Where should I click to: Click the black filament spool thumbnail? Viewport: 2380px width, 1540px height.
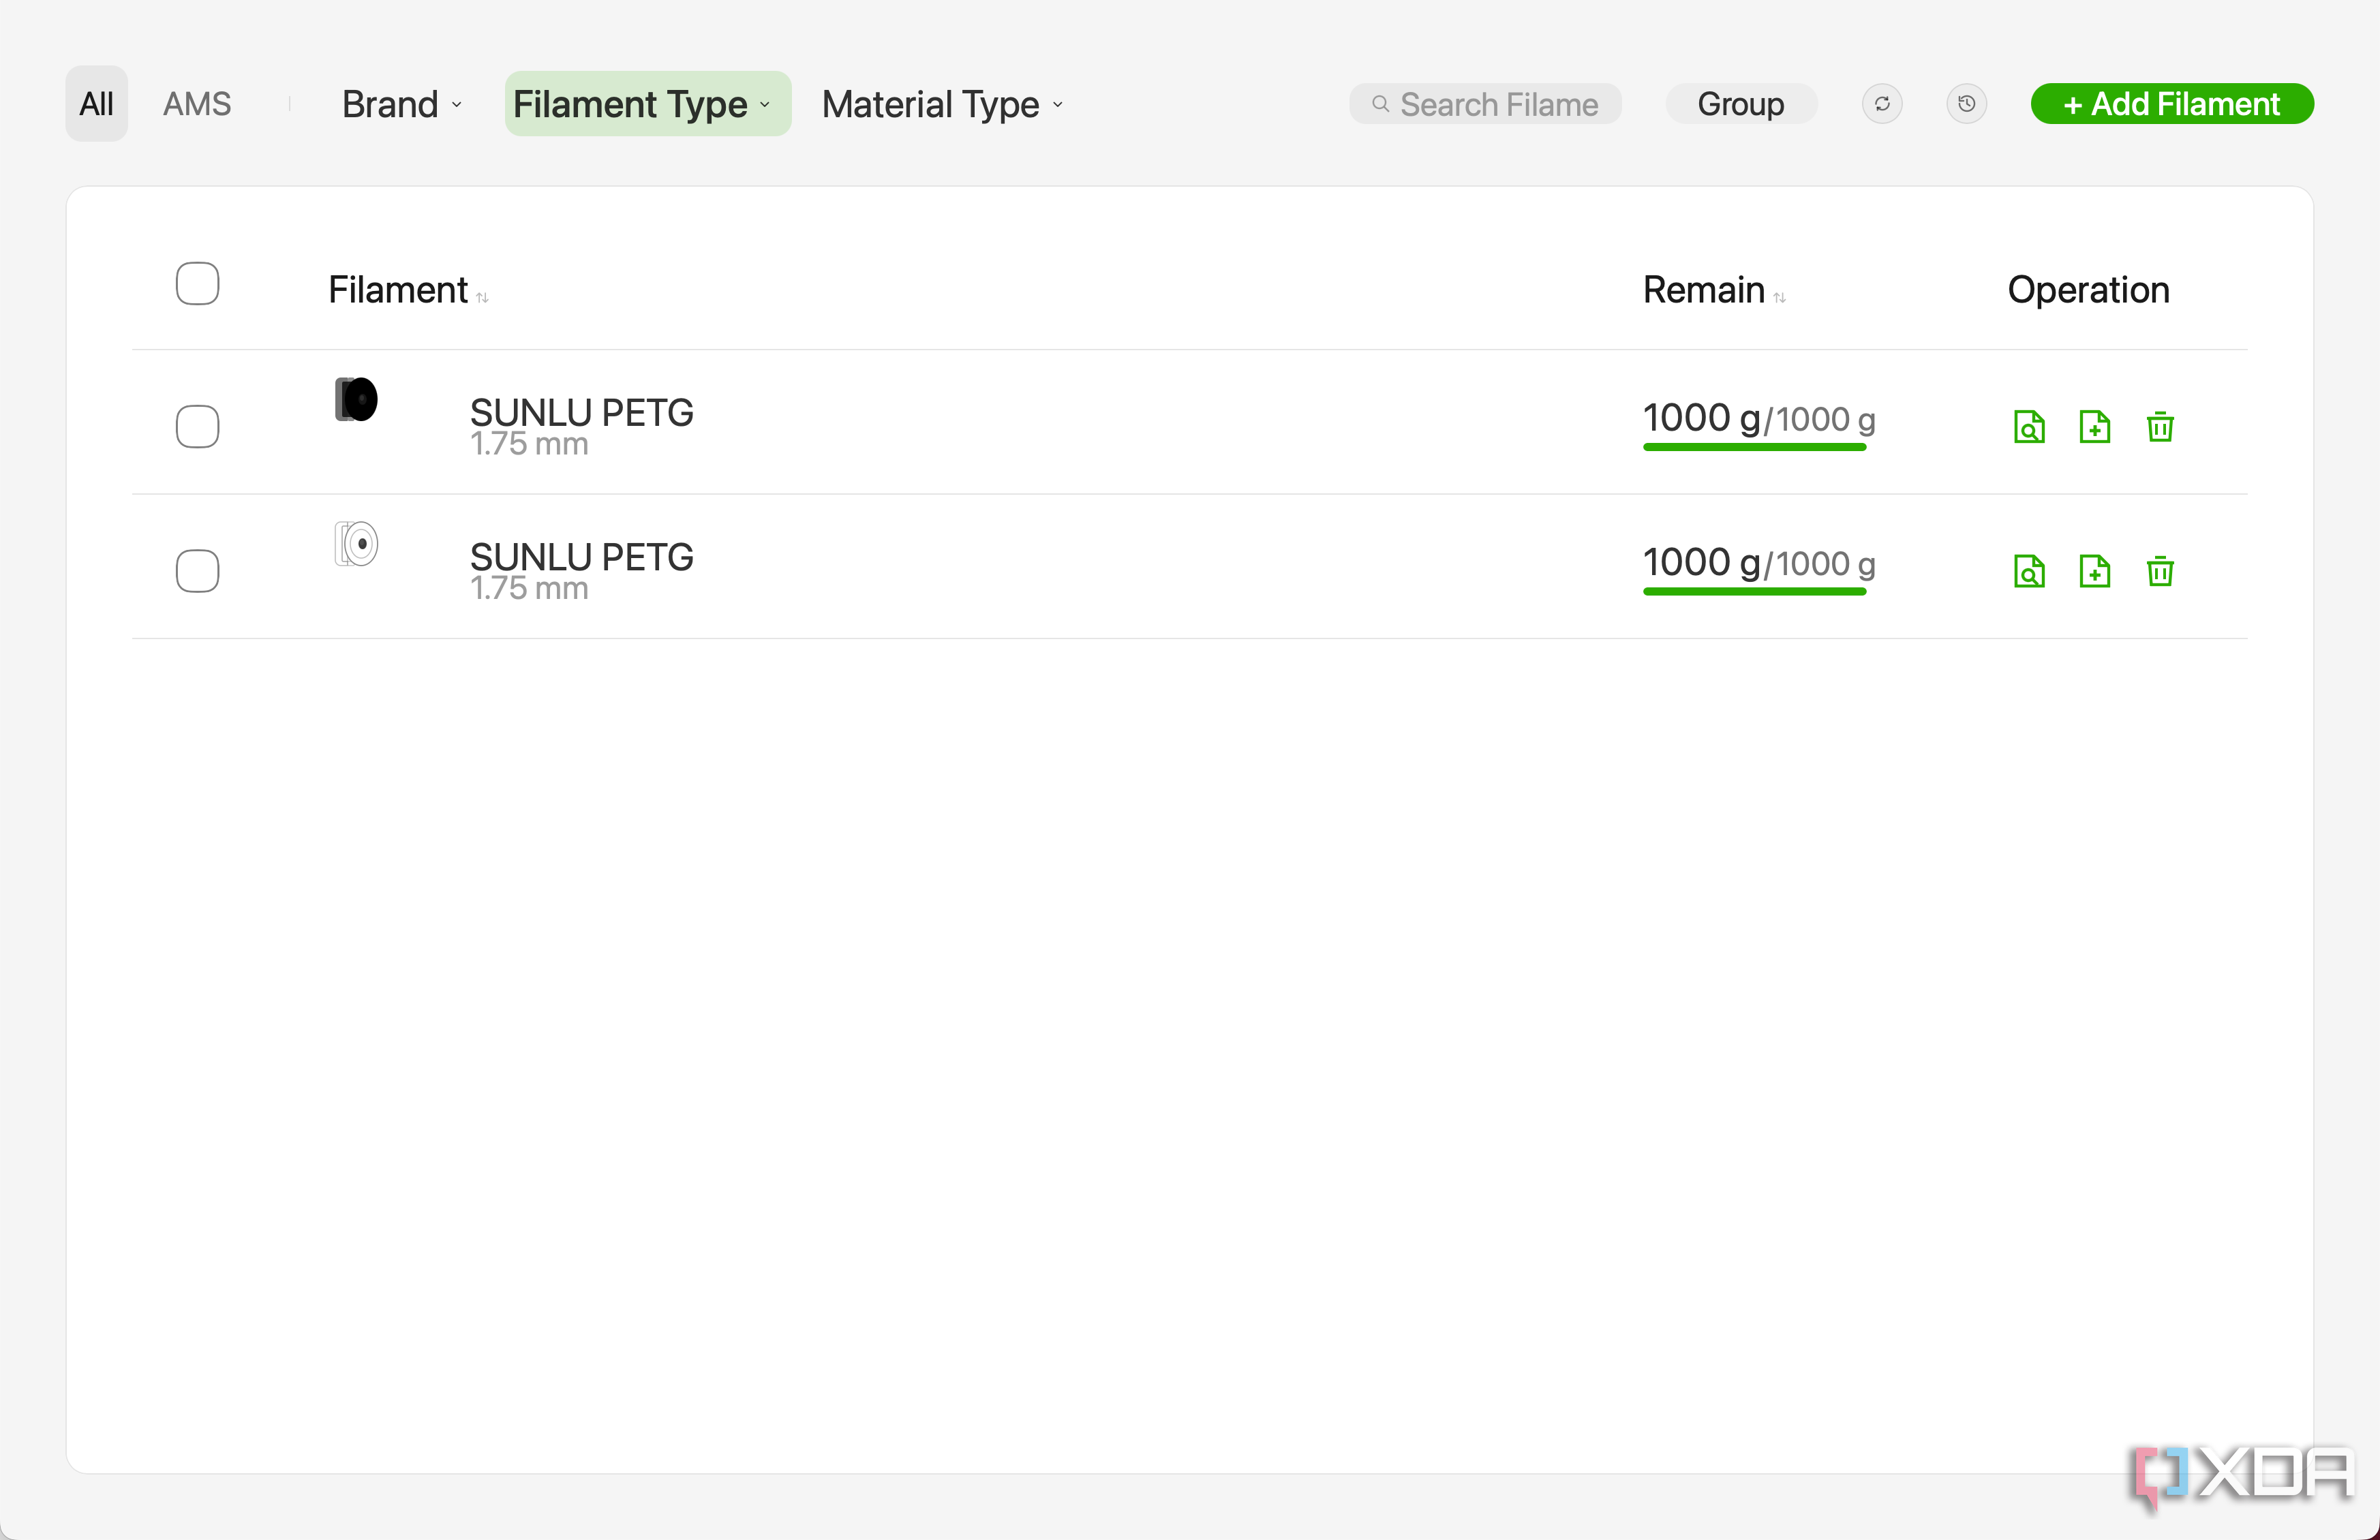356,399
